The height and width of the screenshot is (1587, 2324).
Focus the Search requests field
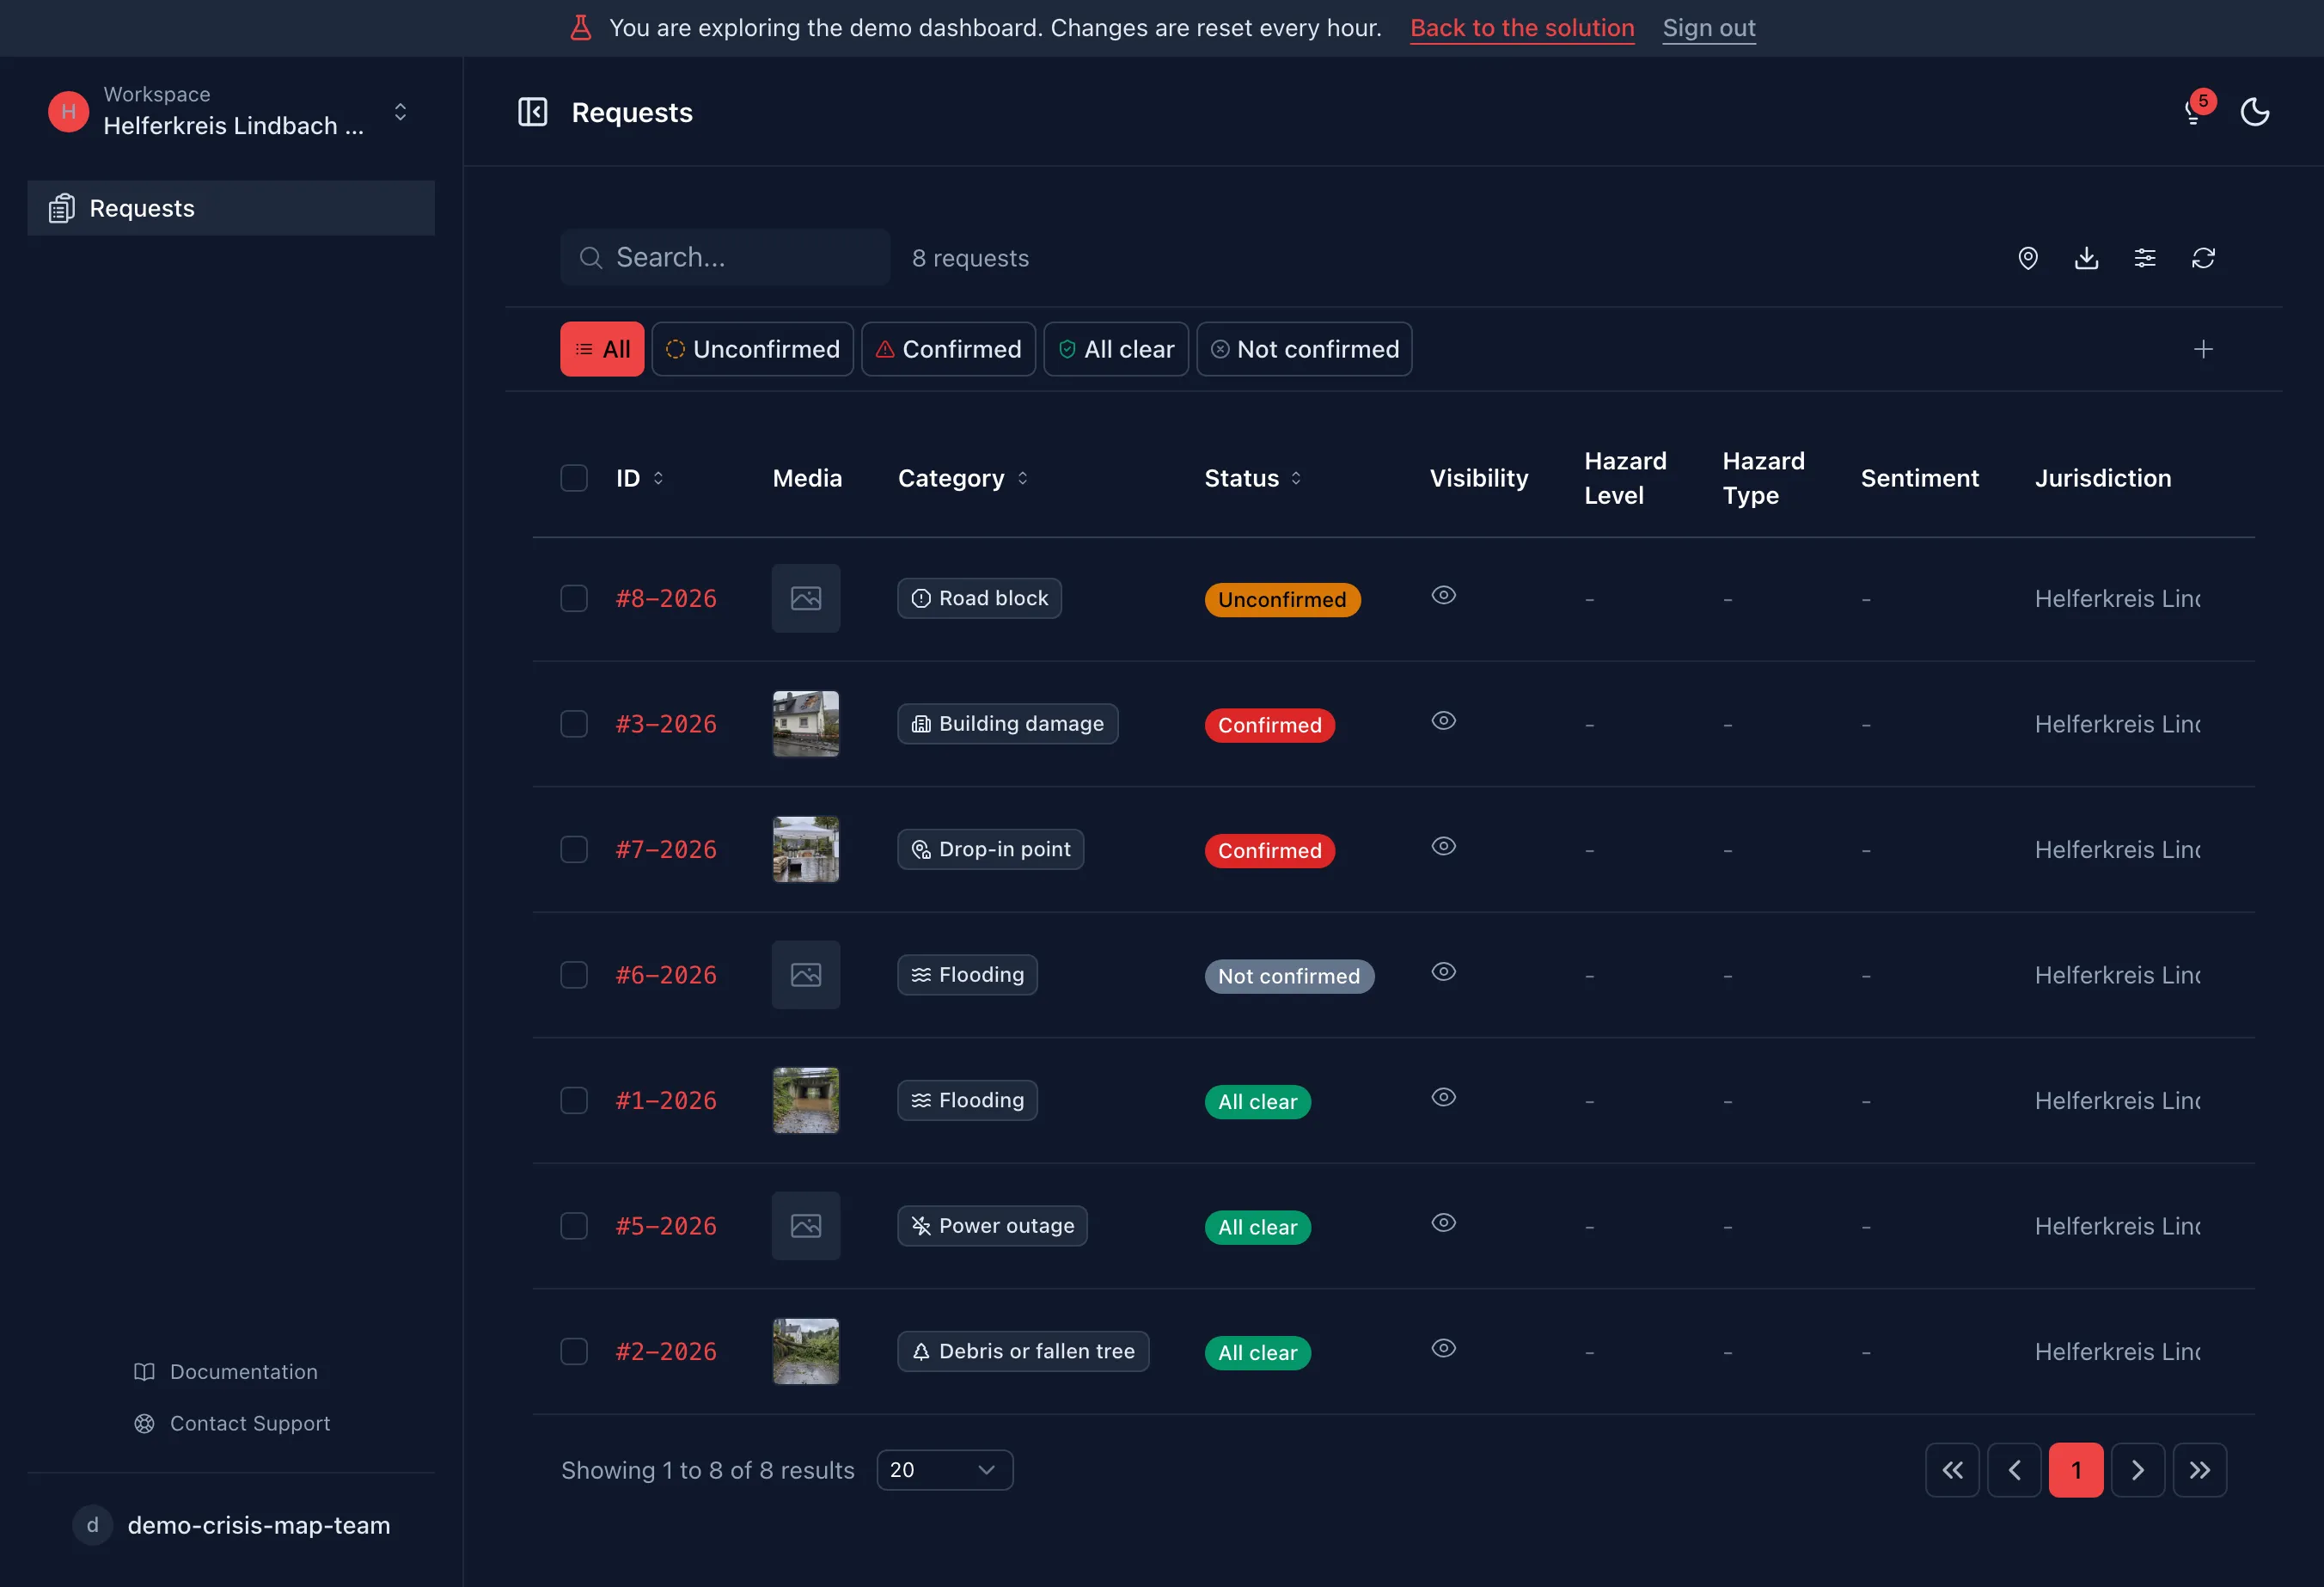tap(725, 258)
